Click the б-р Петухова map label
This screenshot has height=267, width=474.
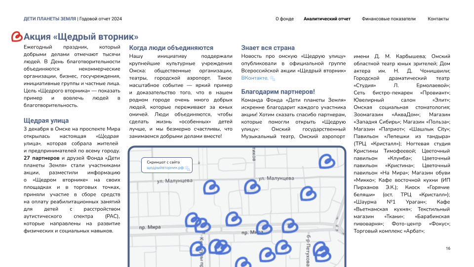tap(308, 251)
